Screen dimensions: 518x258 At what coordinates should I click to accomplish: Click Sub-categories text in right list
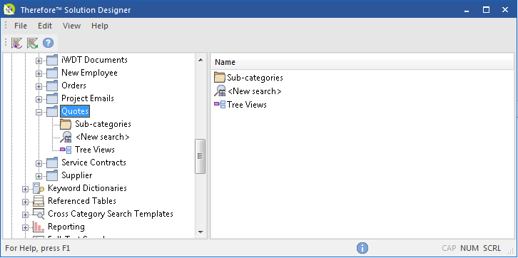pyautogui.click(x=255, y=78)
